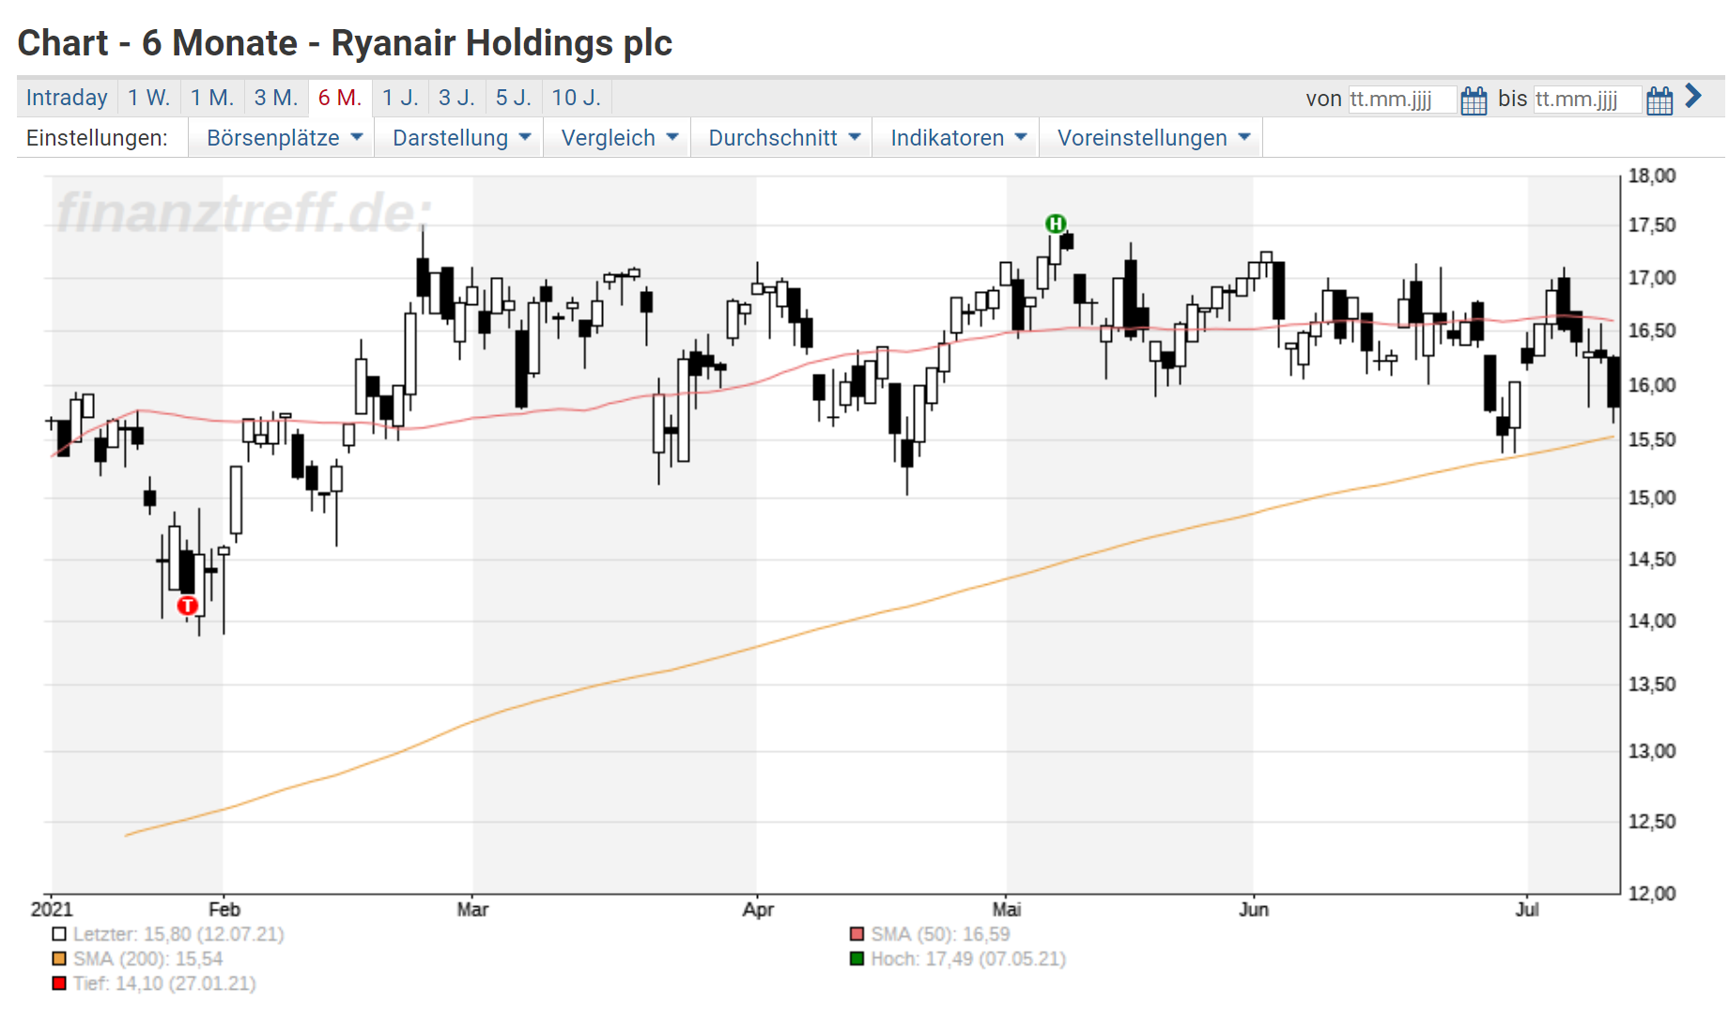
Task: Open the Vergleich dropdown menu
Action: tap(619, 138)
